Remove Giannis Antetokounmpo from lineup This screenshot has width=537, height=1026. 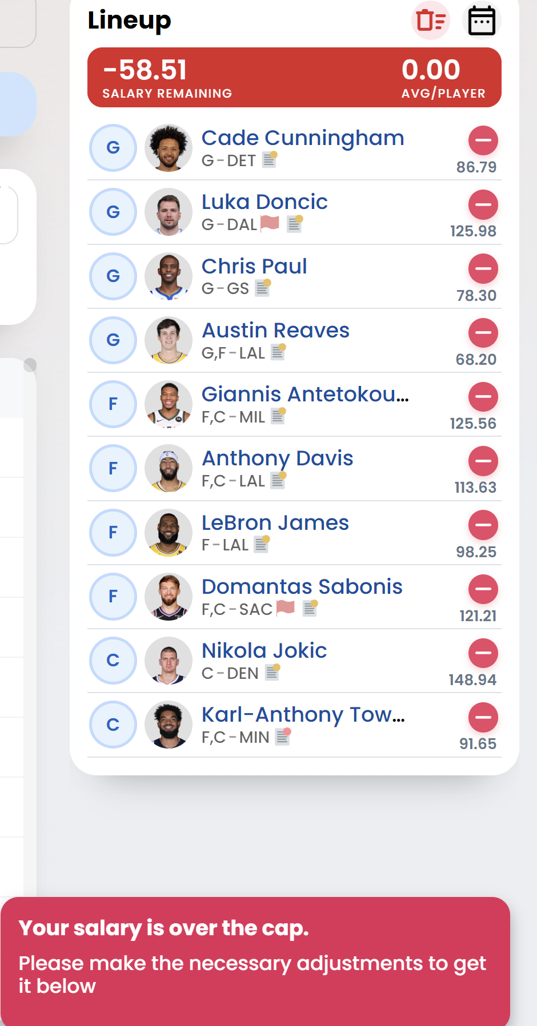pyautogui.click(x=483, y=397)
